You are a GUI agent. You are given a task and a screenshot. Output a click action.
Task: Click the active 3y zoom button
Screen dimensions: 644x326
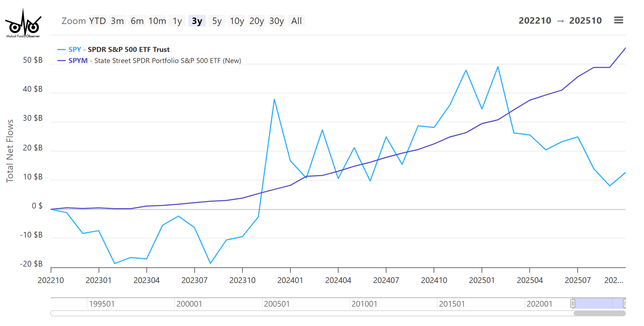point(197,21)
